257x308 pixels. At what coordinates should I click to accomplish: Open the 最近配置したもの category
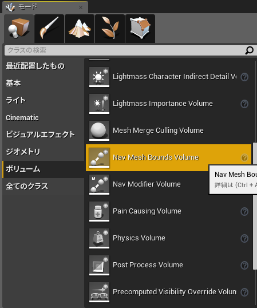(x=35, y=66)
